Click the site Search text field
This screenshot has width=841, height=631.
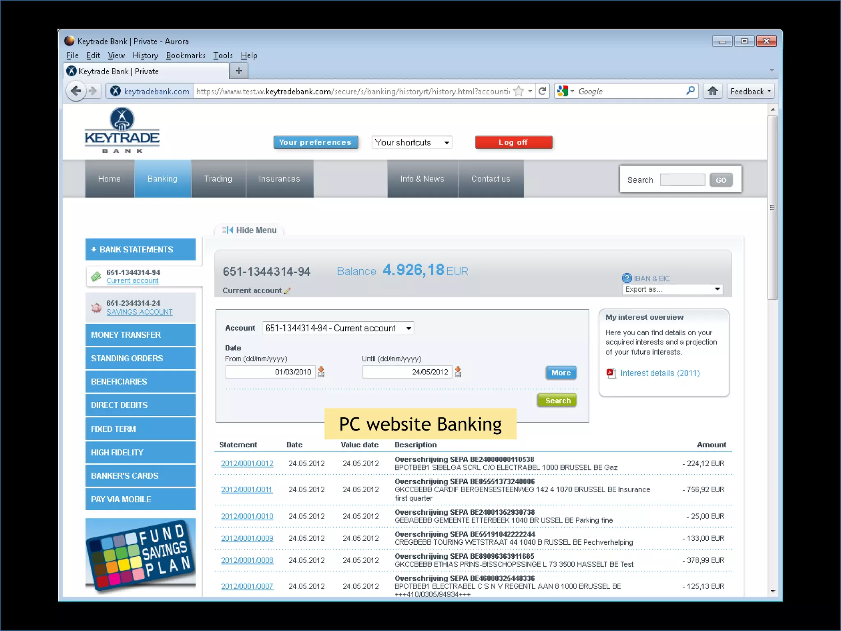682,180
